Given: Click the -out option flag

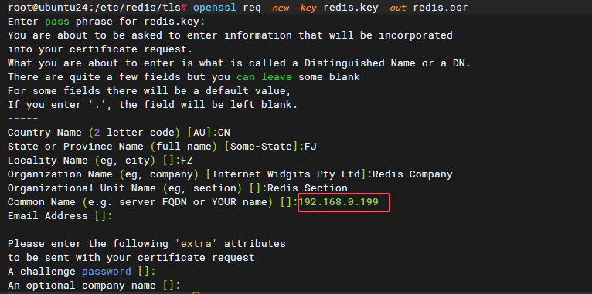Looking at the screenshot, I should point(395,8).
